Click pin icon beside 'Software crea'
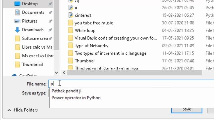The image size is (214, 120). click(50, 39)
